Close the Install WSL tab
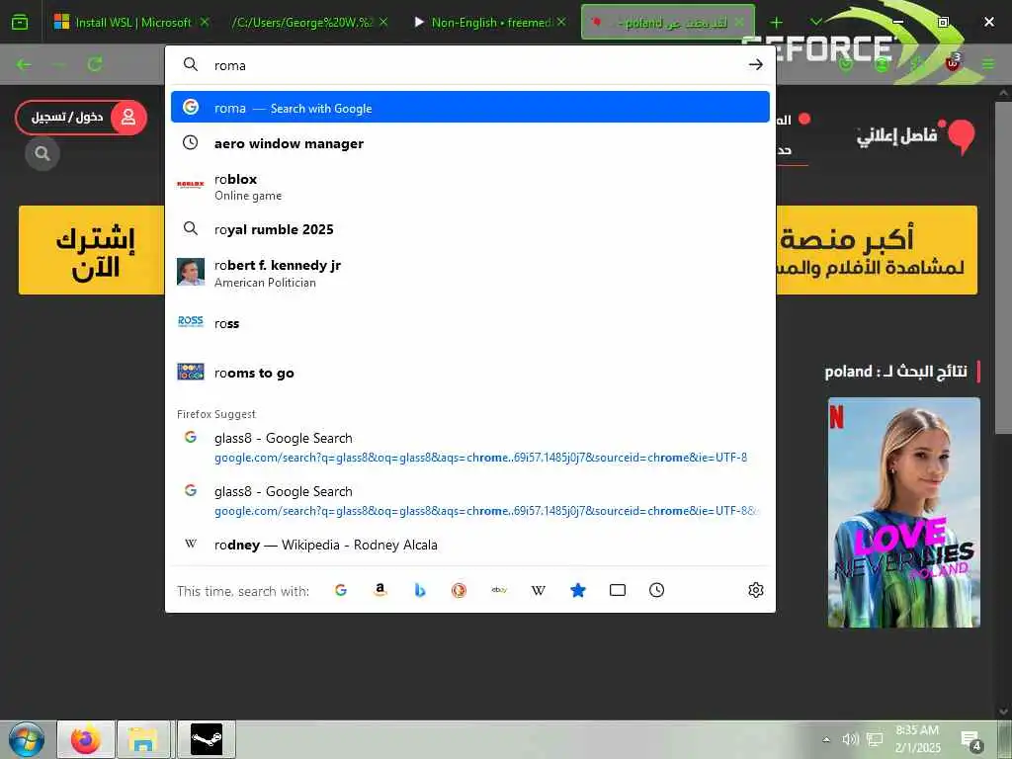The image size is (1012, 759). (x=205, y=22)
